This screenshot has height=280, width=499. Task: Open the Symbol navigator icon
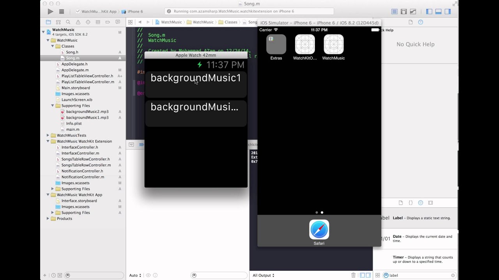point(58,22)
